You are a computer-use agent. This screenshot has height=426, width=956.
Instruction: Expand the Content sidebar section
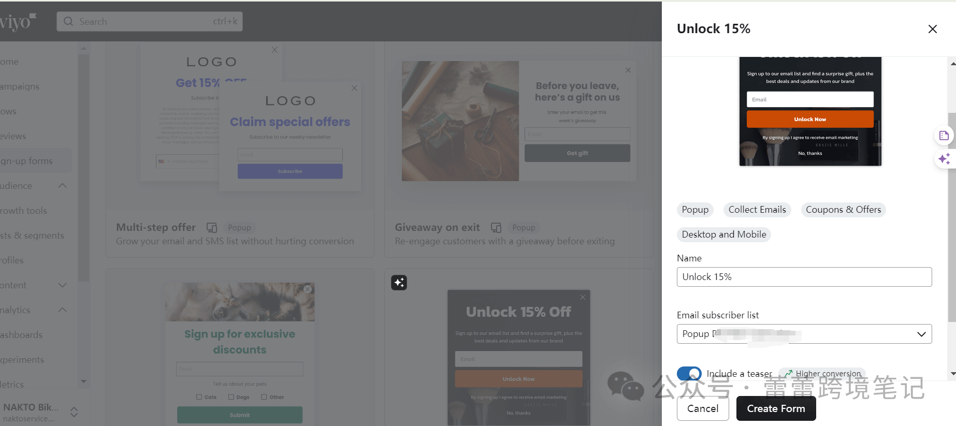(x=62, y=285)
